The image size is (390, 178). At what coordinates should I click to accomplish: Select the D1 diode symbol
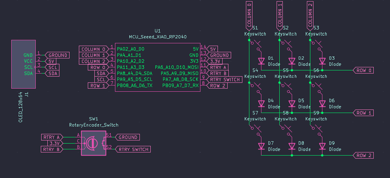click(261, 61)
